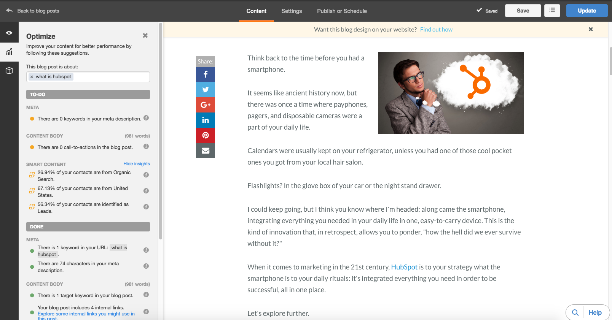Screen dimensions: 612x320
Task: Click 'There are 74 characters' meta text
Action: point(78,267)
